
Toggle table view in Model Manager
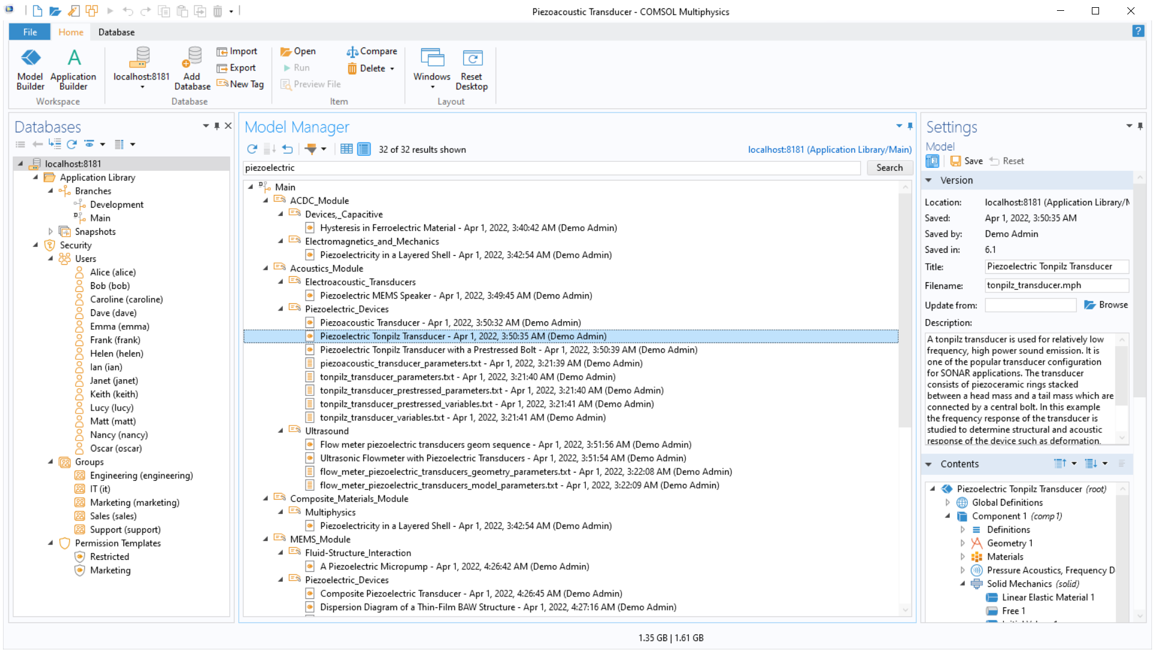tap(346, 149)
